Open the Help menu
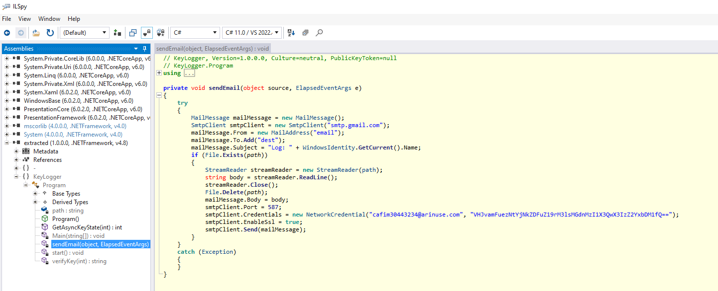 [x=74, y=19]
